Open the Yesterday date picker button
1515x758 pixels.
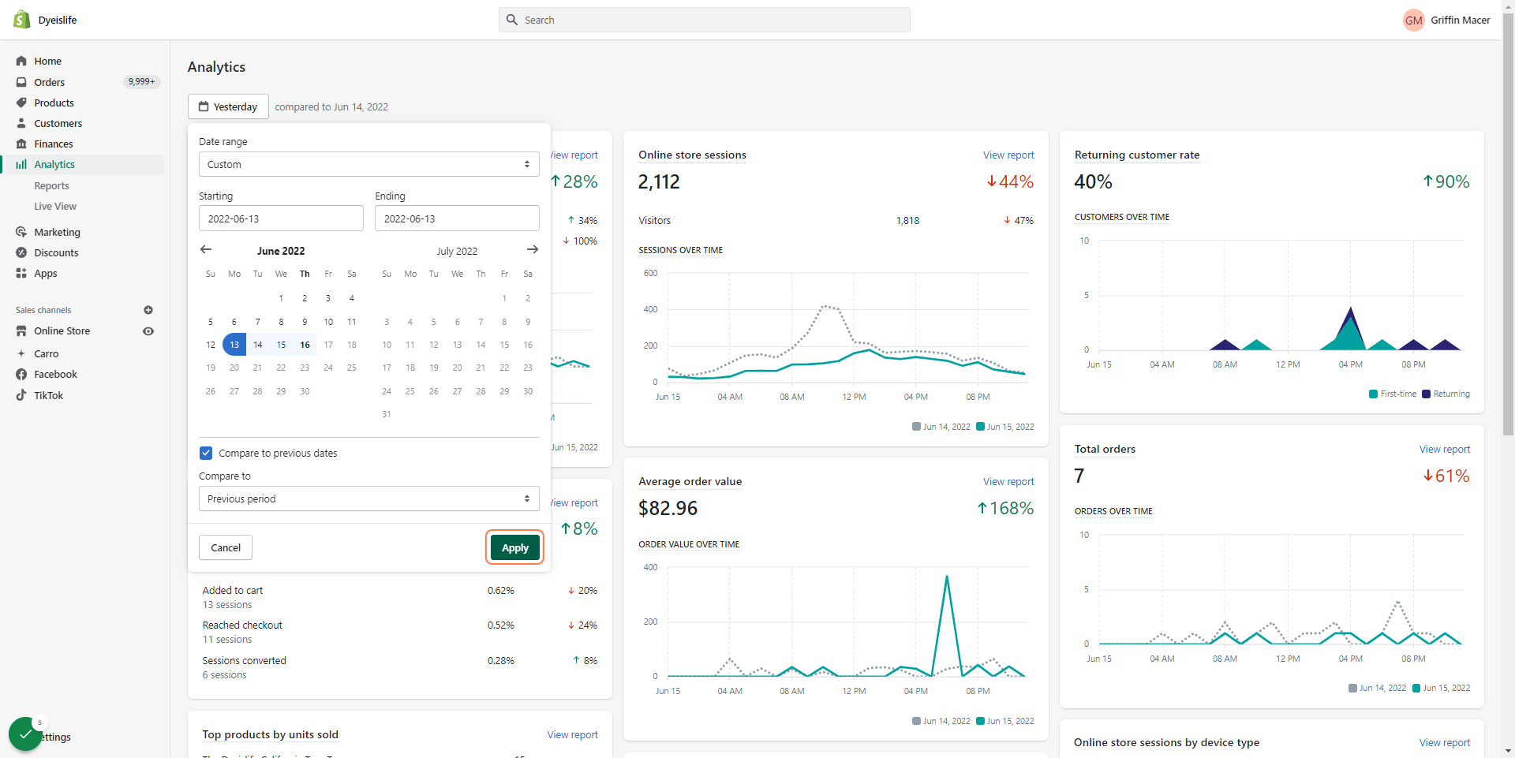pos(228,106)
